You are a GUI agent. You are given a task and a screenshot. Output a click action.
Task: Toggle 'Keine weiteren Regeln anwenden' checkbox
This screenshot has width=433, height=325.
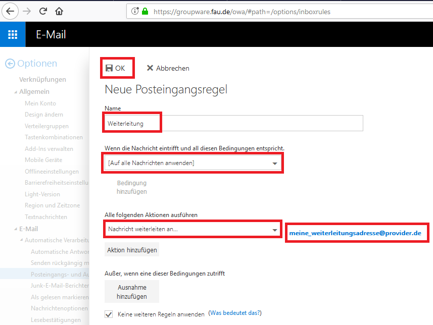pyautogui.click(x=109, y=314)
